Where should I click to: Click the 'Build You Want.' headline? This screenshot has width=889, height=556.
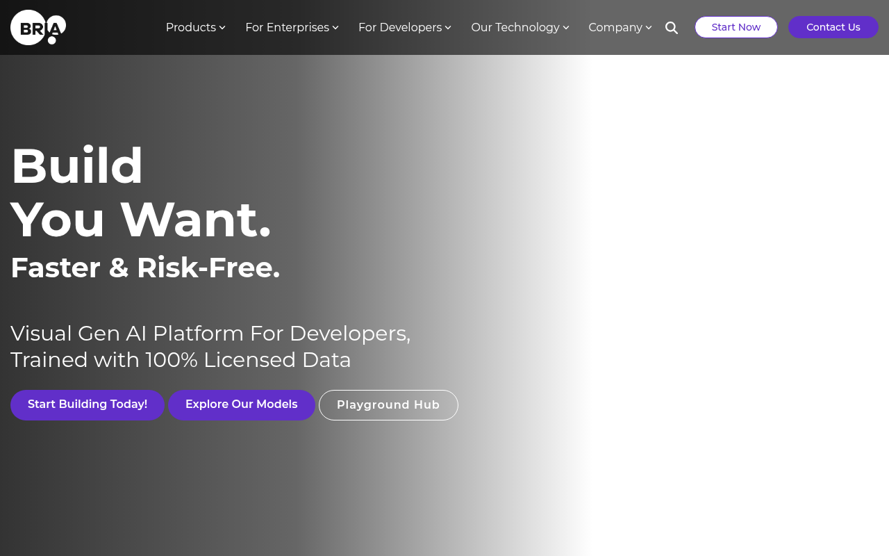pos(140,193)
